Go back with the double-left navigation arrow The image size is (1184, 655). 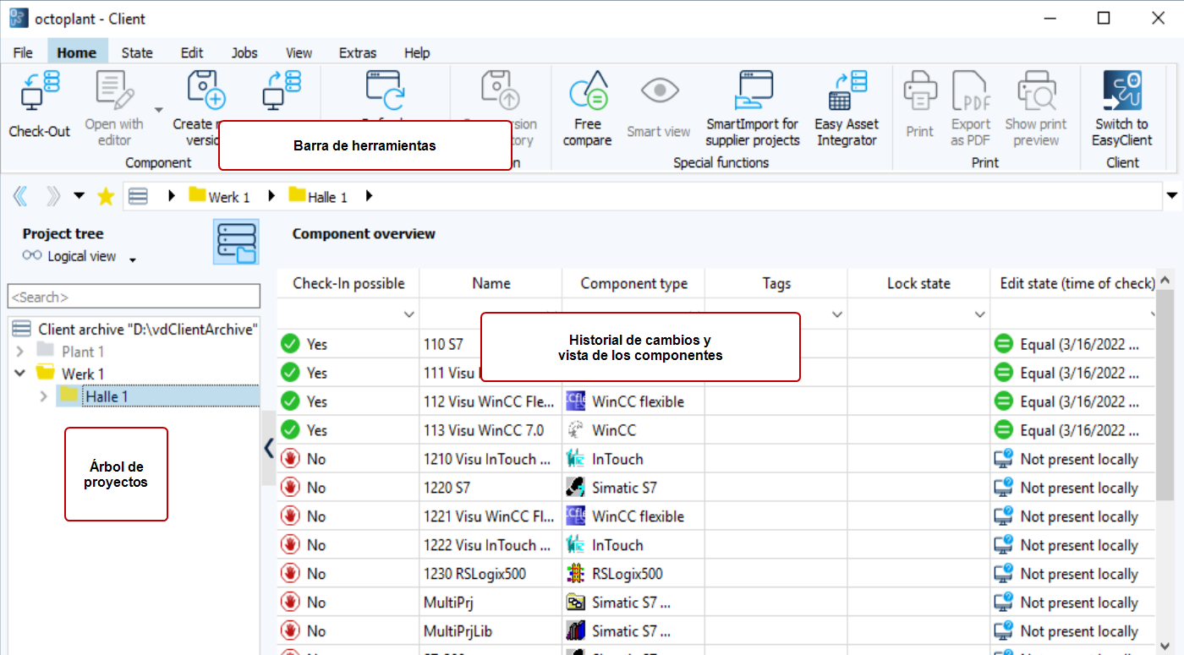pyautogui.click(x=20, y=197)
